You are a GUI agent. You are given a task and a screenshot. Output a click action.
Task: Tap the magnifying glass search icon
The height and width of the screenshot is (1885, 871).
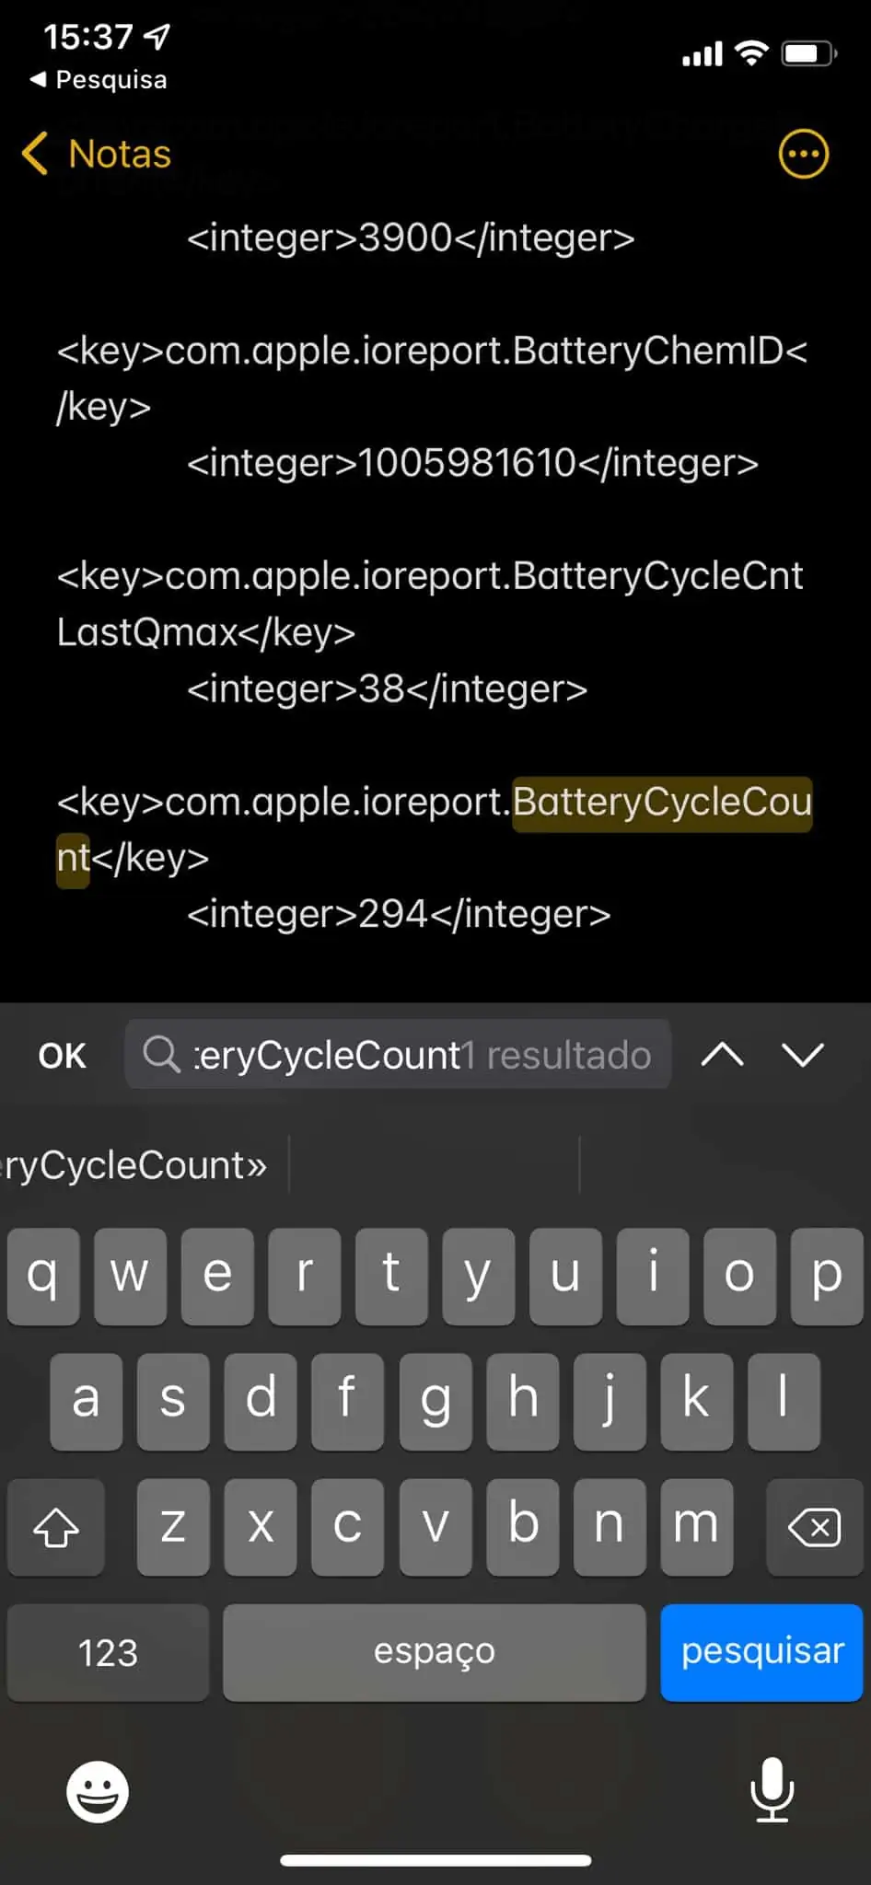click(161, 1054)
